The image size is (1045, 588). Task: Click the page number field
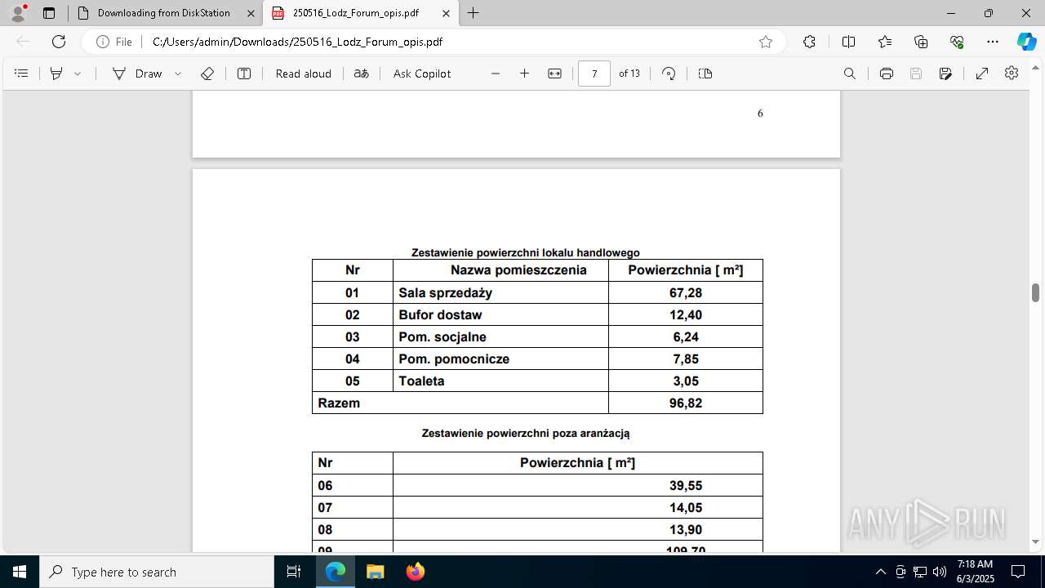click(x=594, y=73)
